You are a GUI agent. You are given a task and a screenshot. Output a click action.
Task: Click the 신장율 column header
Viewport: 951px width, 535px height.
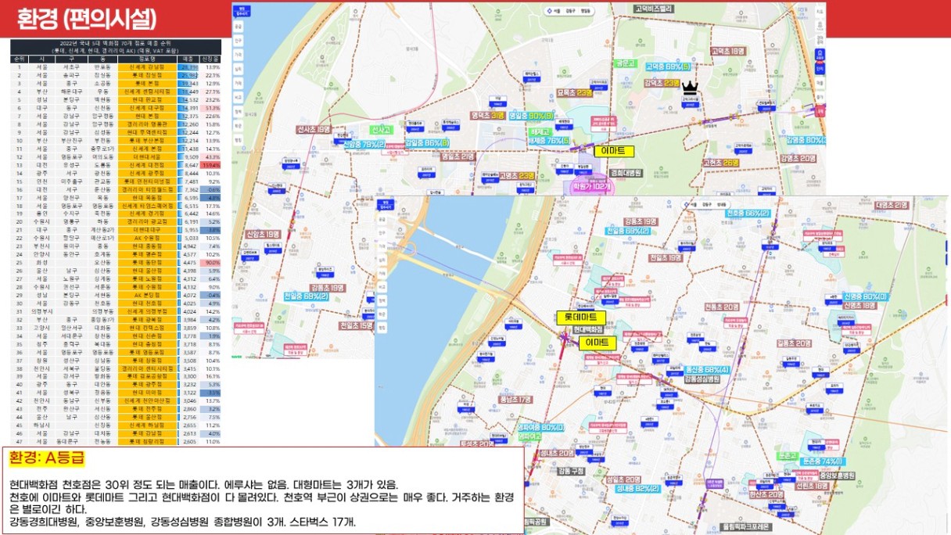coord(211,59)
